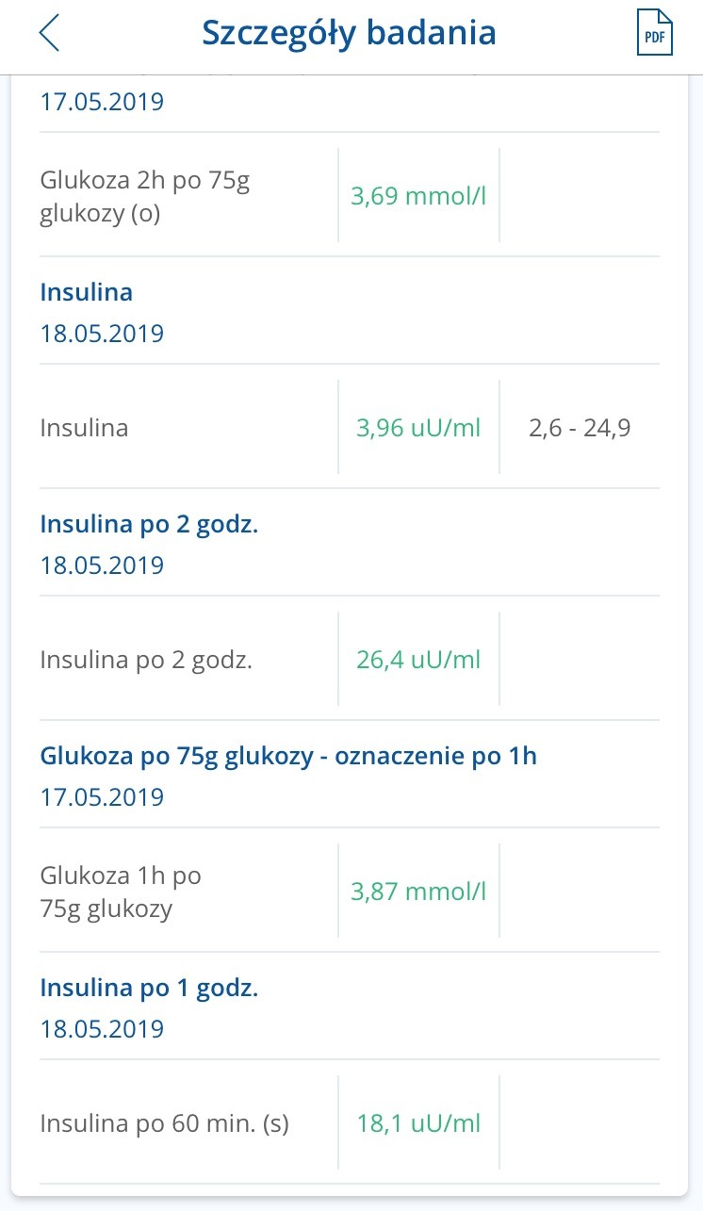Tap the Szczegóły badania page title
Image resolution: width=703 pixels, height=1211 pixels.
pyautogui.click(x=349, y=33)
